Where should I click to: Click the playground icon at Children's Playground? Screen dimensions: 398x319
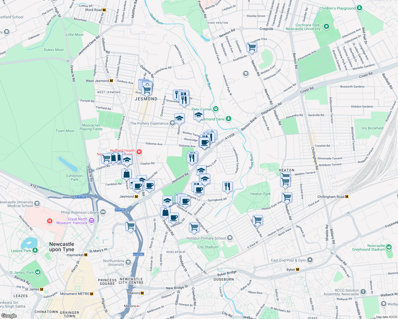click(x=359, y=8)
